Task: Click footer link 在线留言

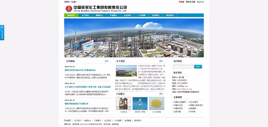Action: click(128, 121)
